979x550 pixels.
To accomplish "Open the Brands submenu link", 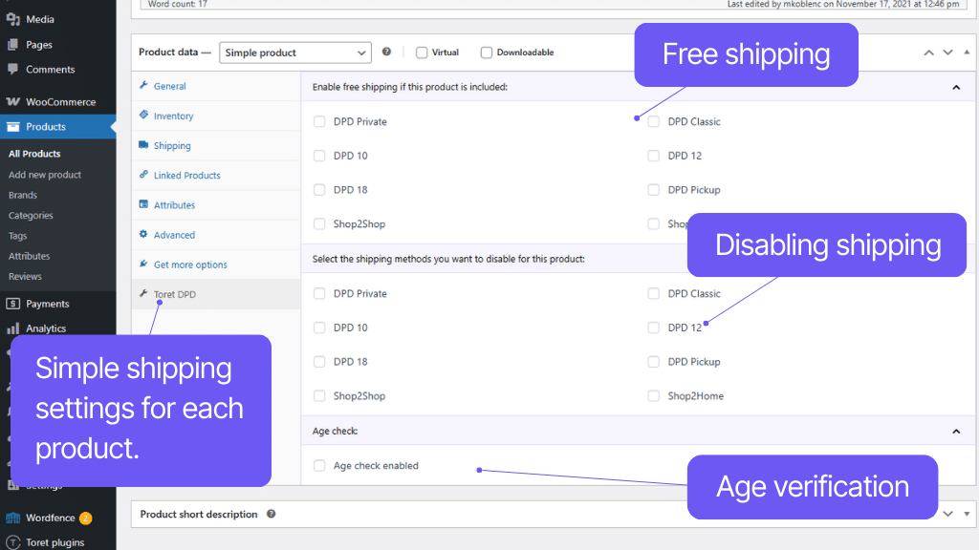I will pyautogui.click(x=23, y=195).
